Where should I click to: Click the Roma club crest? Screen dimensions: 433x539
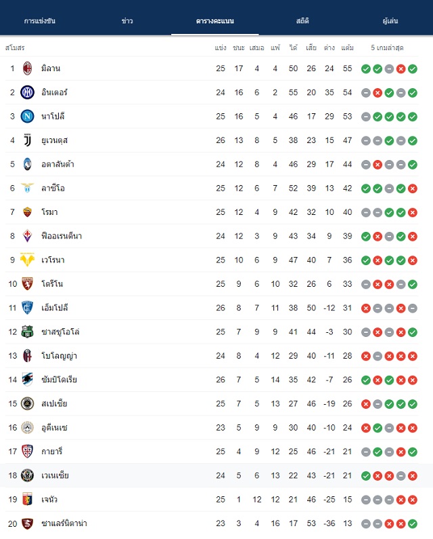point(28,212)
